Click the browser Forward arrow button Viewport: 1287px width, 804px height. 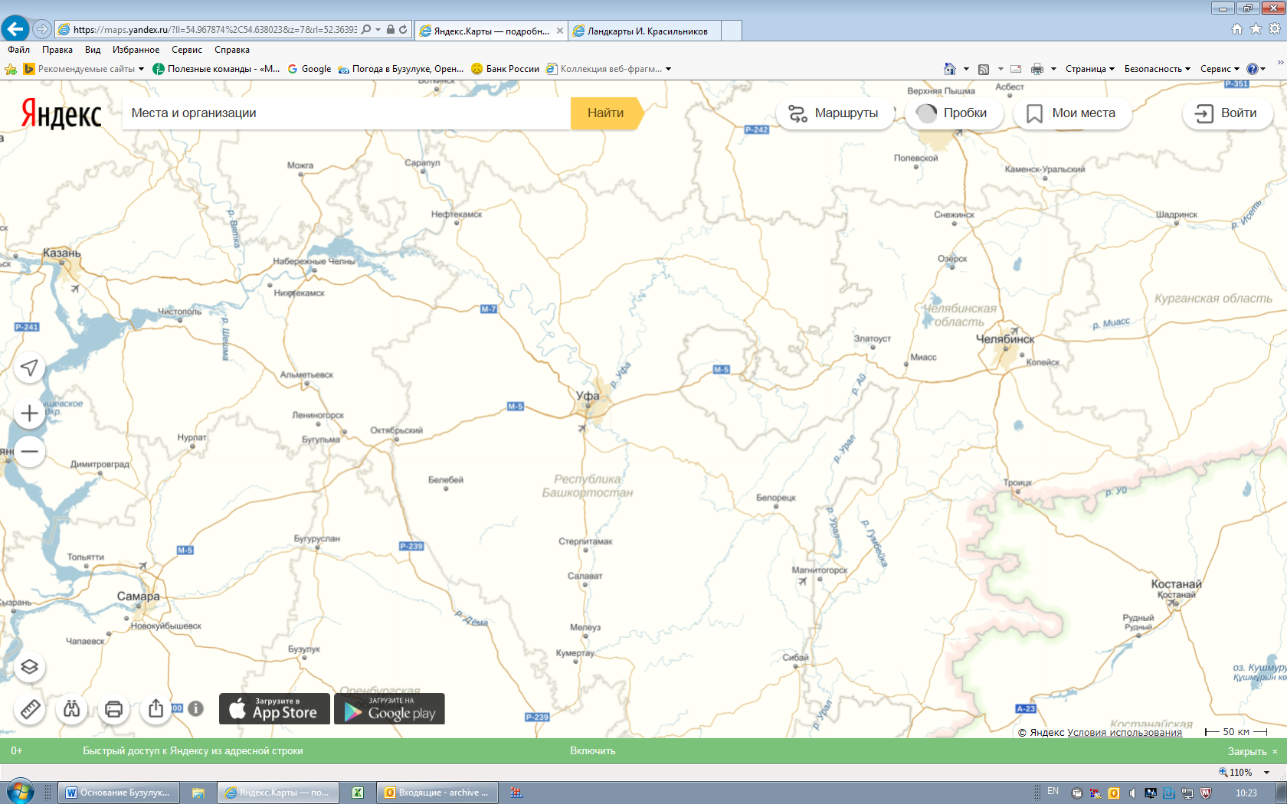42,29
